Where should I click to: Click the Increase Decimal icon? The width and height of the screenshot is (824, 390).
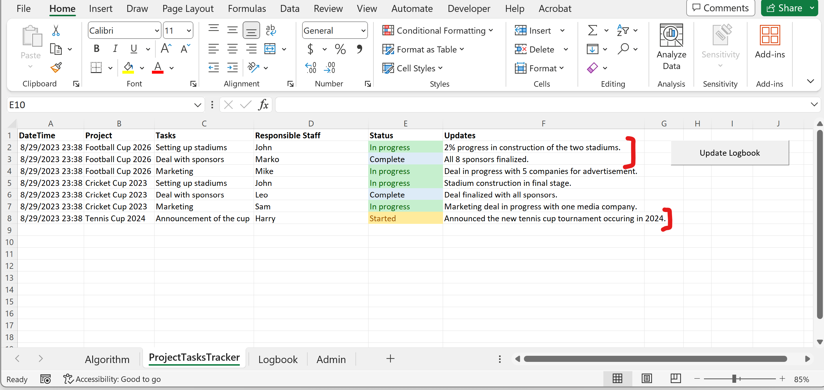coord(311,68)
